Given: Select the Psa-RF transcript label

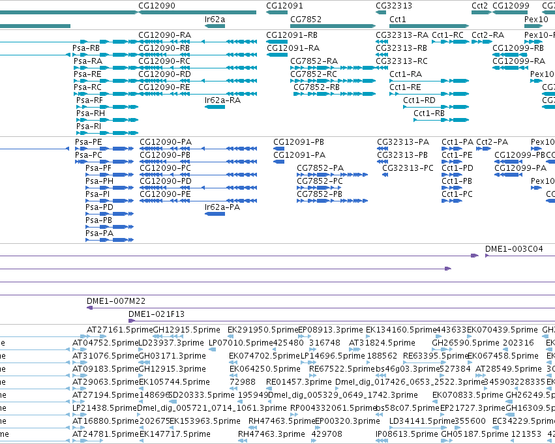Looking at the screenshot, I should (x=89, y=100).
